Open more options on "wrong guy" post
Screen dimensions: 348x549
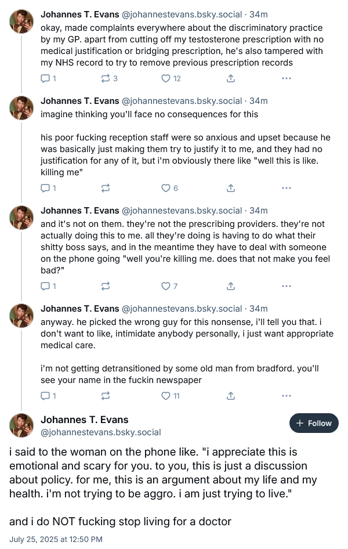click(x=286, y=396)
